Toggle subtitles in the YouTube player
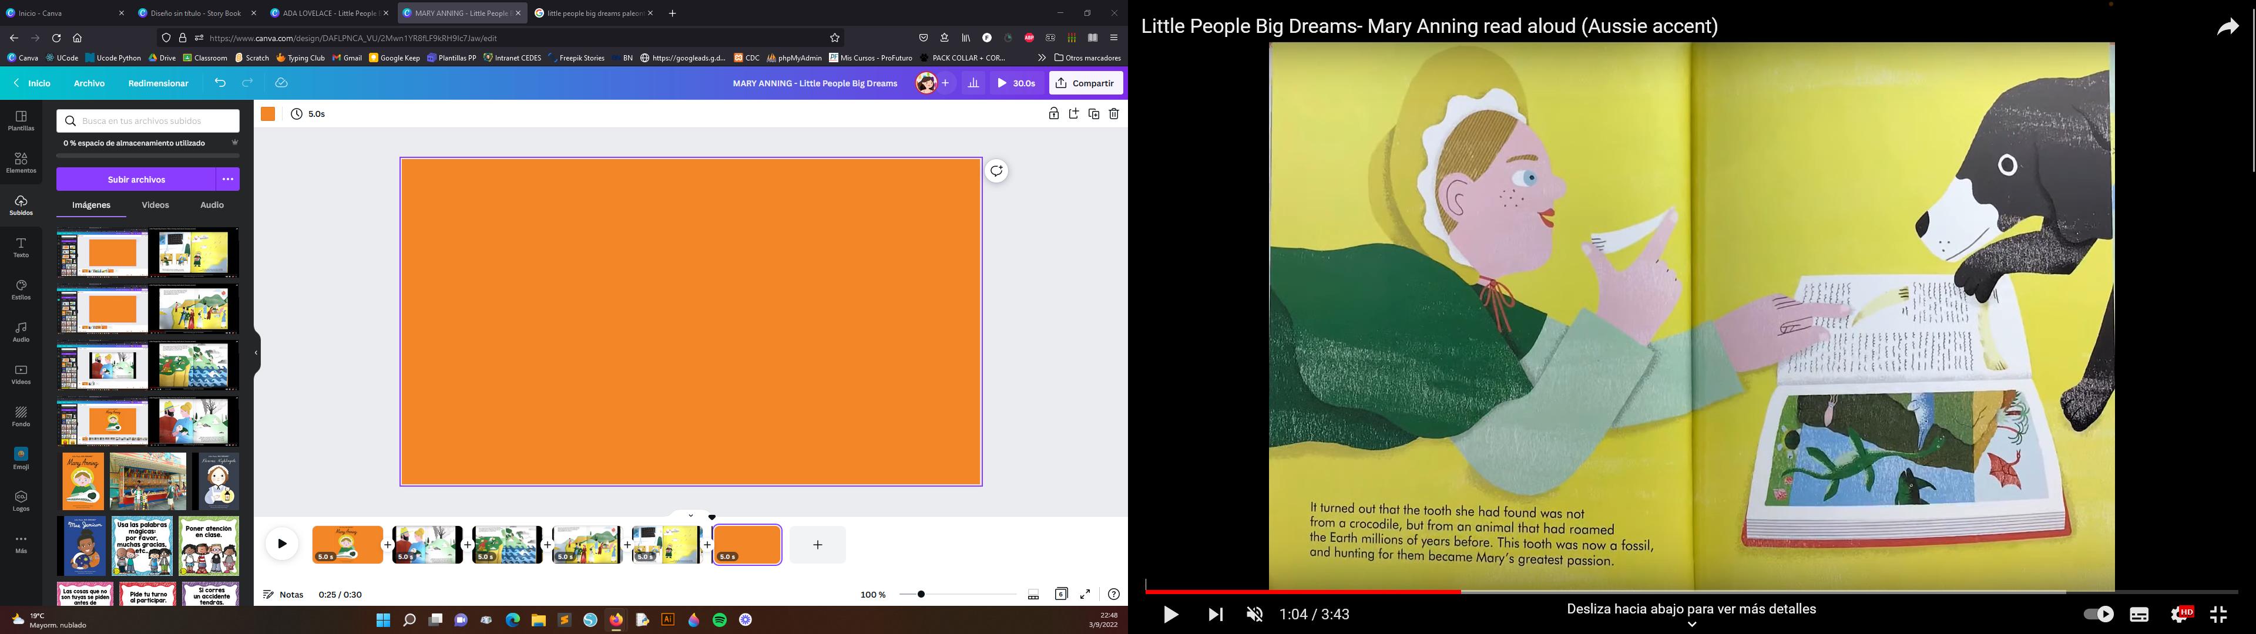Screen dimensions: 2256x634 click(x=2140, y=615)
